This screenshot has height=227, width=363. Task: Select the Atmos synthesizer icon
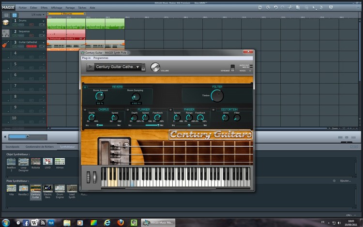(60, 162)
